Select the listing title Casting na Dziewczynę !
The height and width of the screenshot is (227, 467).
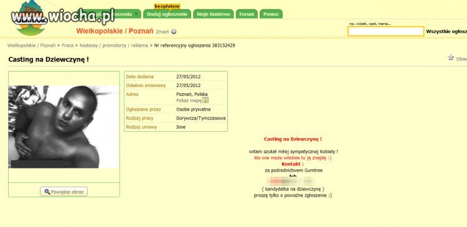click(49, 60)
